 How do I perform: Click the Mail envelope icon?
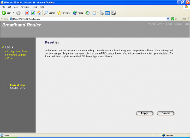pos(94,13)
